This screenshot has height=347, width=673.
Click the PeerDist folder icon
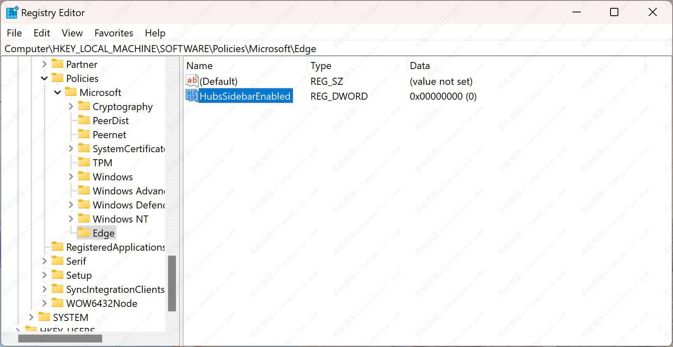pyautogui.click(x=84, y=120)
